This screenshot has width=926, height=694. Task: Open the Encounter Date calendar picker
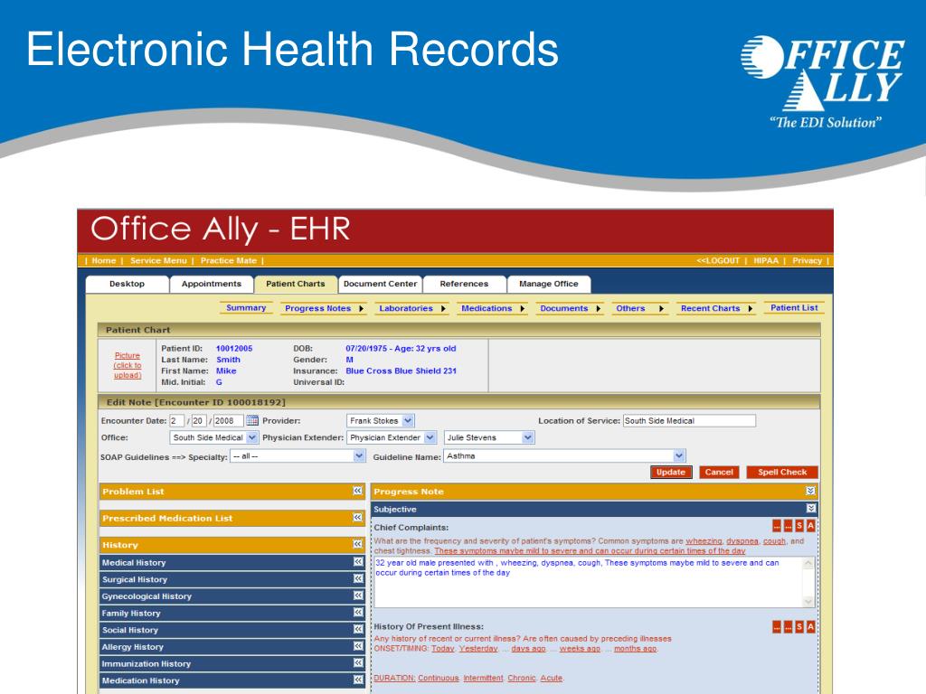click(252, 421)
